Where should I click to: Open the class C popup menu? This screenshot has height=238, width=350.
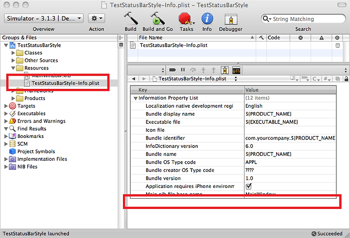point(316,79)
